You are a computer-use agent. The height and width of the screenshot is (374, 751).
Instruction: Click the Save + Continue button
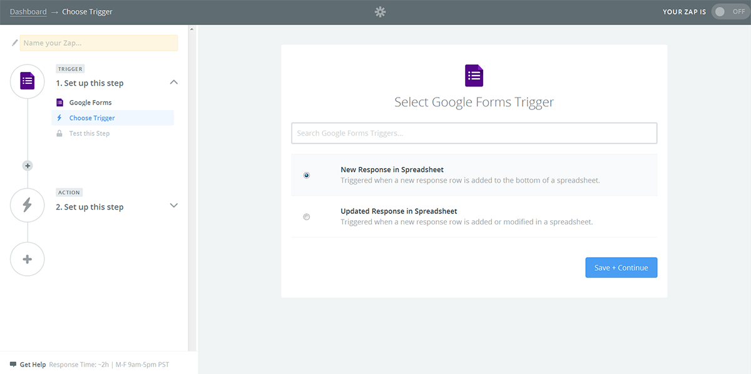[x=621, y=268]
